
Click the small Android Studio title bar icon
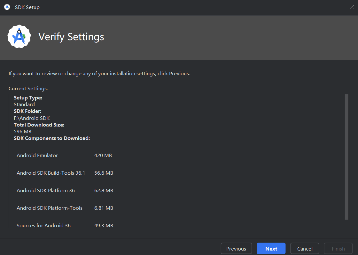pos(7,7)
